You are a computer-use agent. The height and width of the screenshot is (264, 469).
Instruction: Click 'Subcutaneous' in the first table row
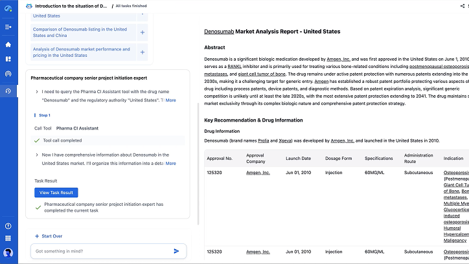[x=418, y=173]
